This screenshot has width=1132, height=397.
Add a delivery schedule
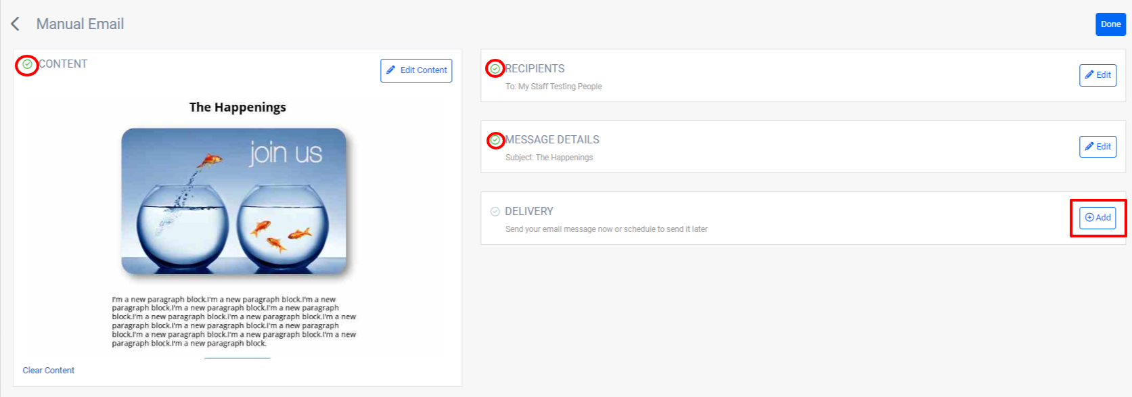point(1097,218)
